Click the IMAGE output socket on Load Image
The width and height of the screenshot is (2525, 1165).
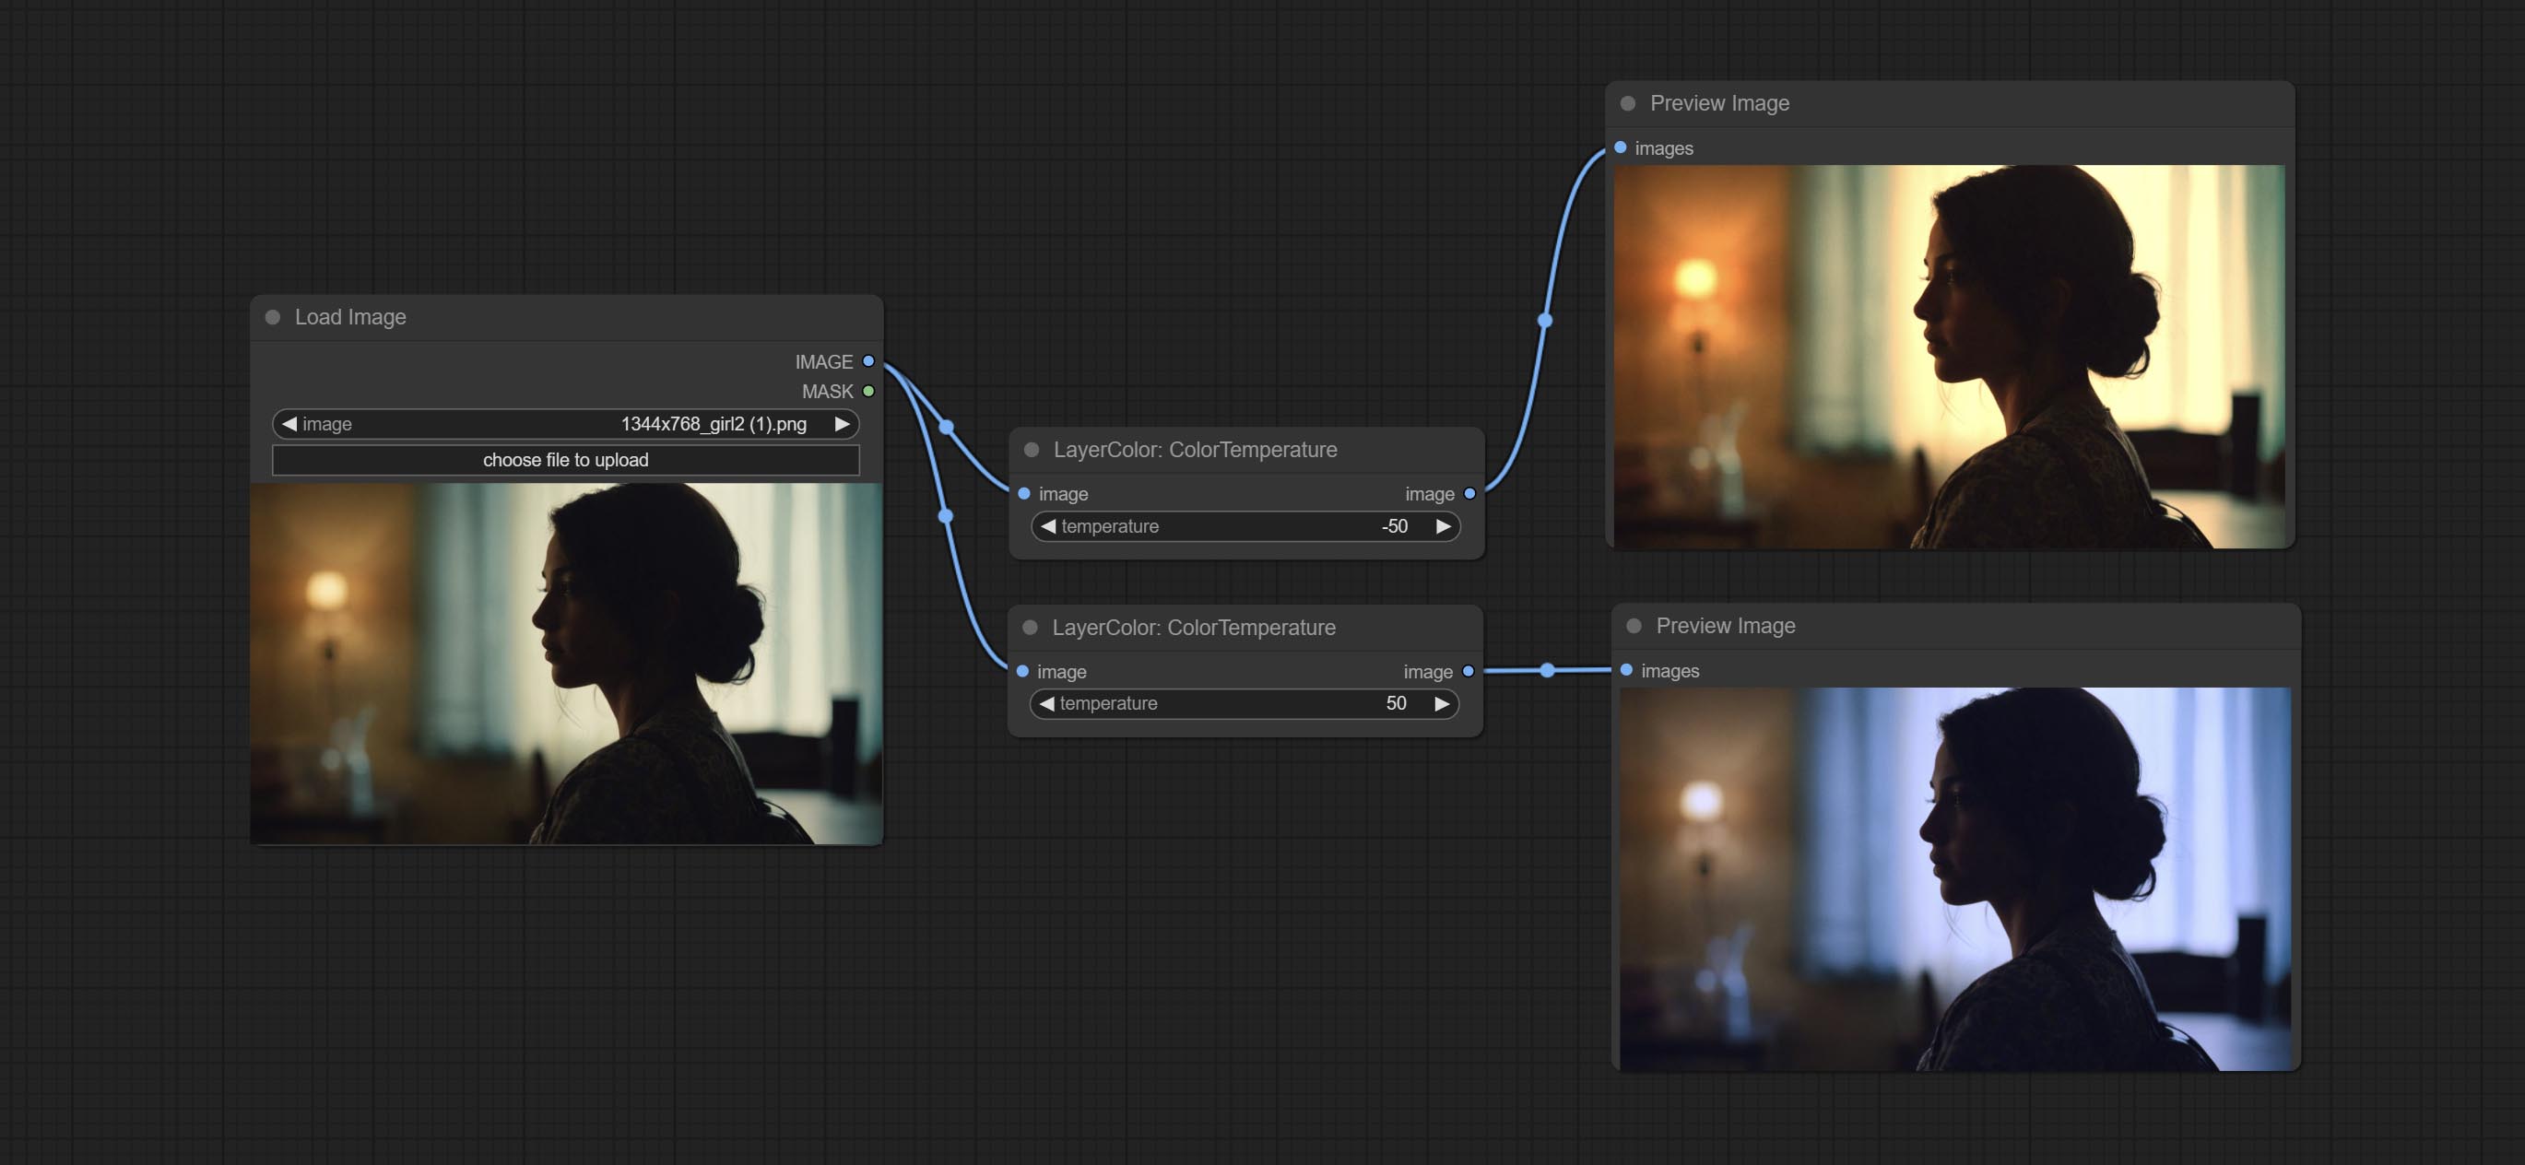click(x=868, y=361)
